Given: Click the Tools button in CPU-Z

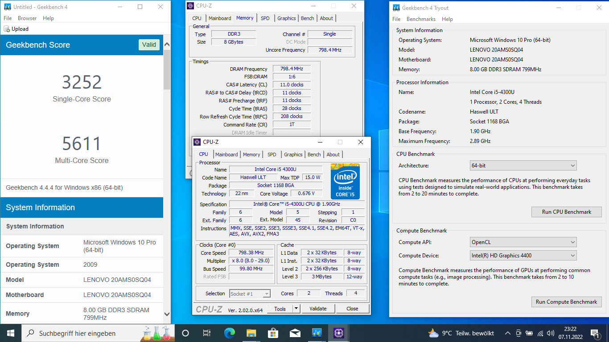Looking at the screenshot, I should (280, 309).
